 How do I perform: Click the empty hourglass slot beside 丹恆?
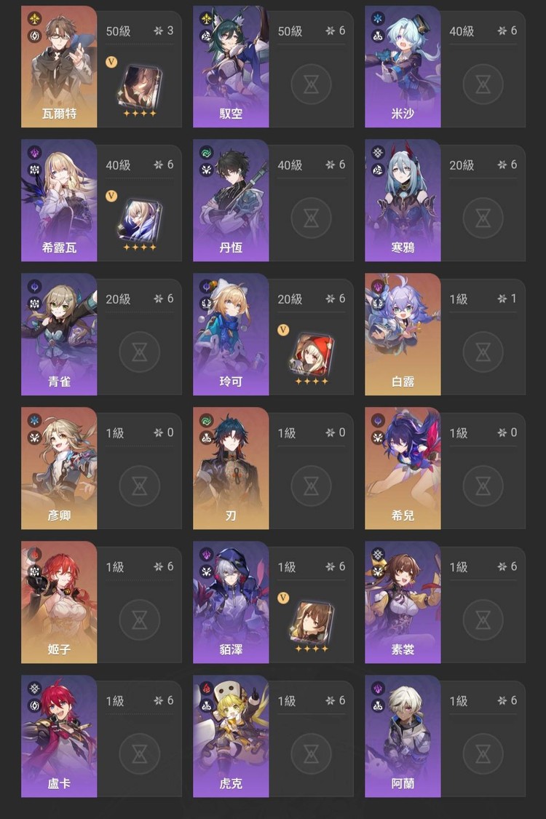tap(311, 217)
